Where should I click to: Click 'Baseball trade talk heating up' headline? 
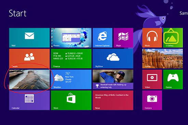[x=113, y=86]
